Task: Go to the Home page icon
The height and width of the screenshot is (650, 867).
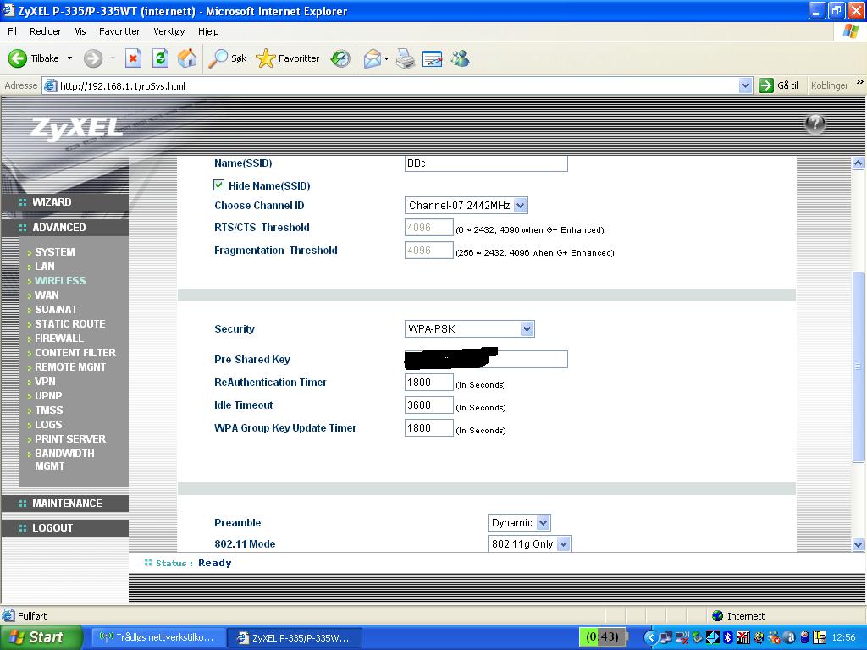Action: [187, 58]
